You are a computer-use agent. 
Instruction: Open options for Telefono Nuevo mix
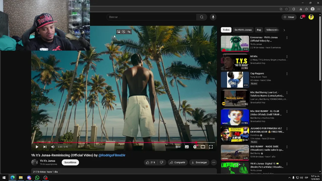click(x=287, y=93)
